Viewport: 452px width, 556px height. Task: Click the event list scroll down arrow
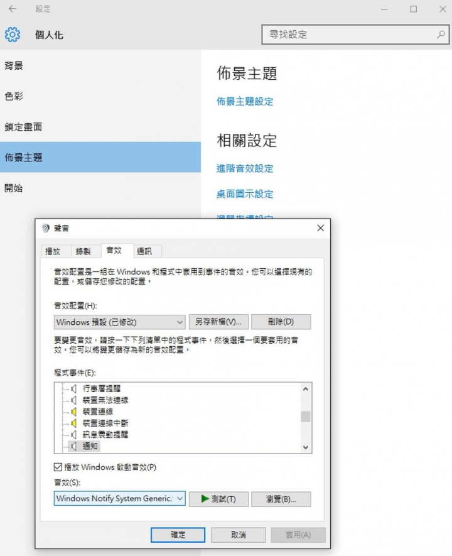(x=306, y=447)
